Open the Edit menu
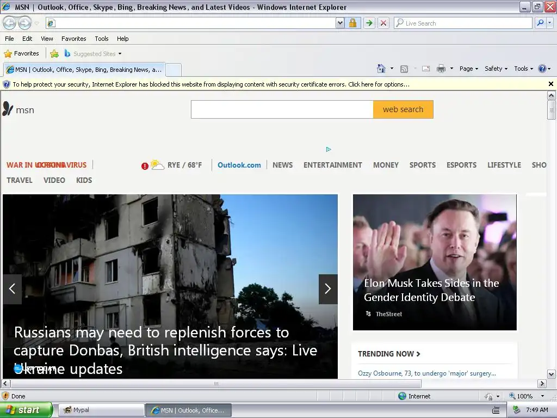 pos(27,39)
